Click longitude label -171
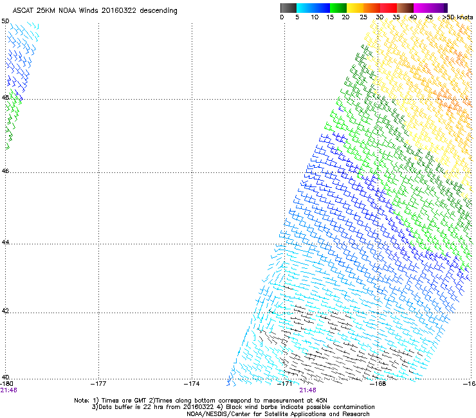The width and height of the screenshot is (476, 418). coord(285,384)
